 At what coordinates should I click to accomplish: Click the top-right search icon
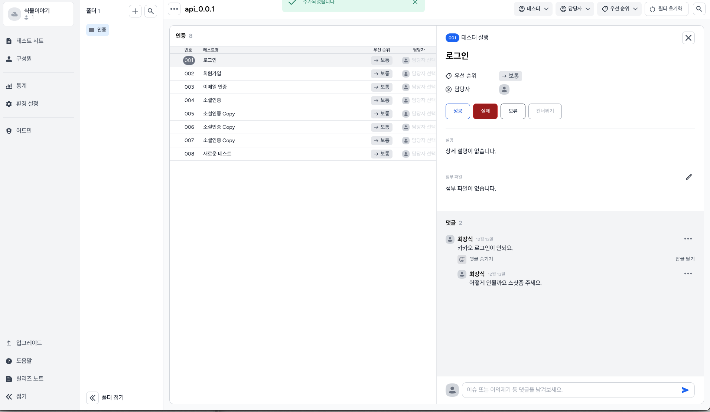coord(699,9)
